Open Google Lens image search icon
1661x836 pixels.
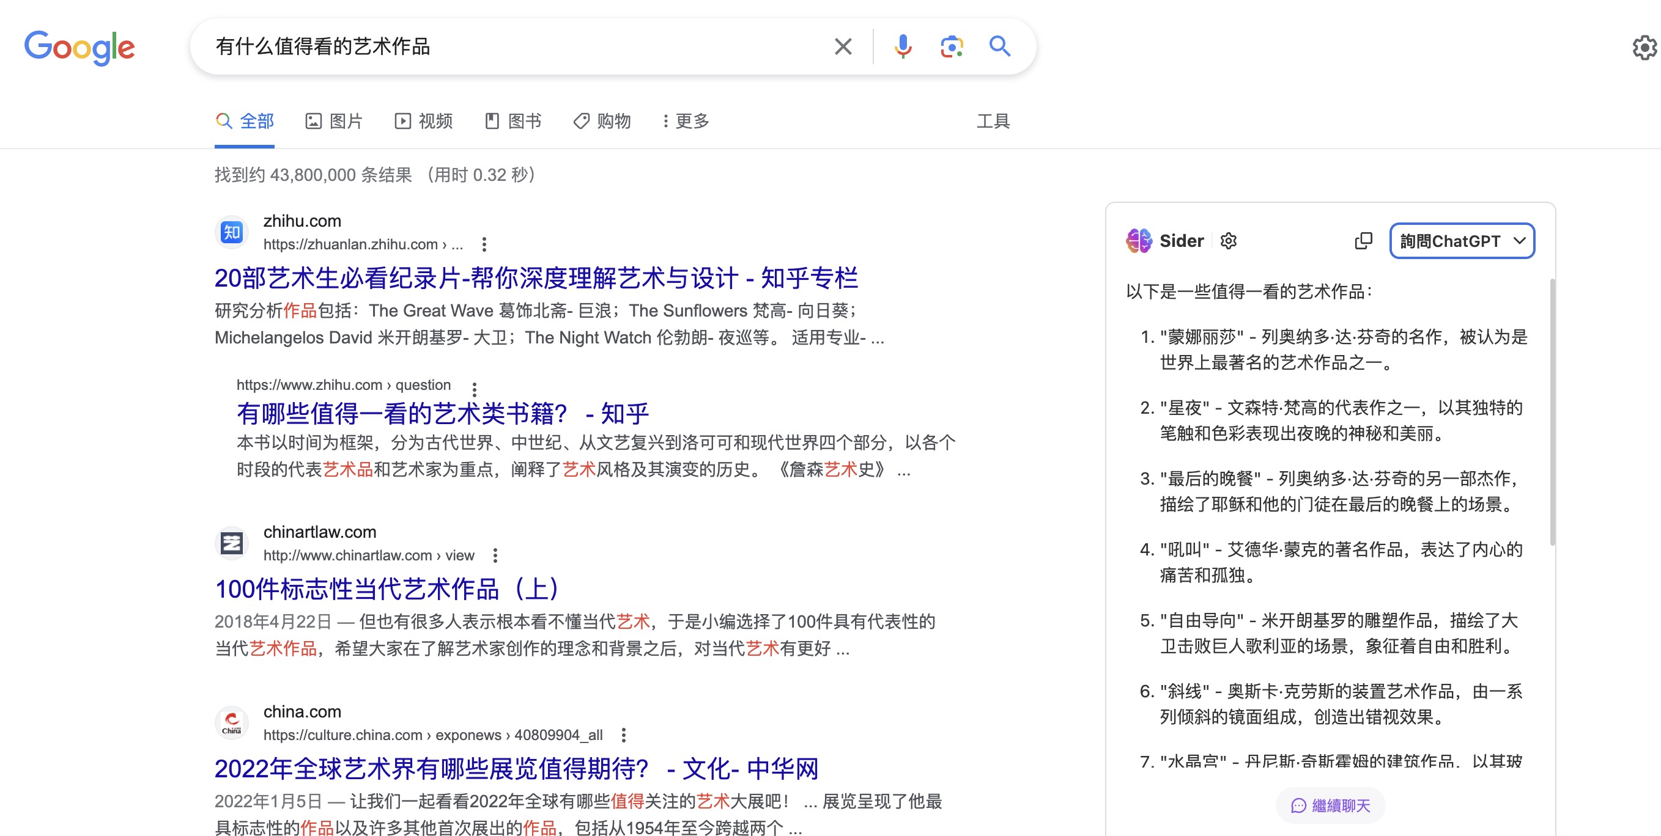(x=951, y=46)
